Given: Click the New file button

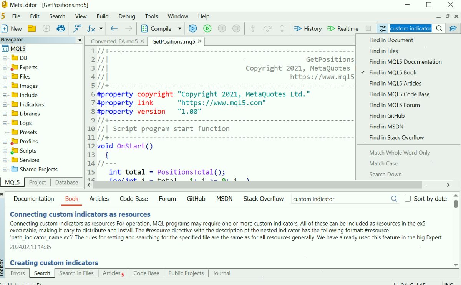Looking at the screenshot, I should [12, 28].
